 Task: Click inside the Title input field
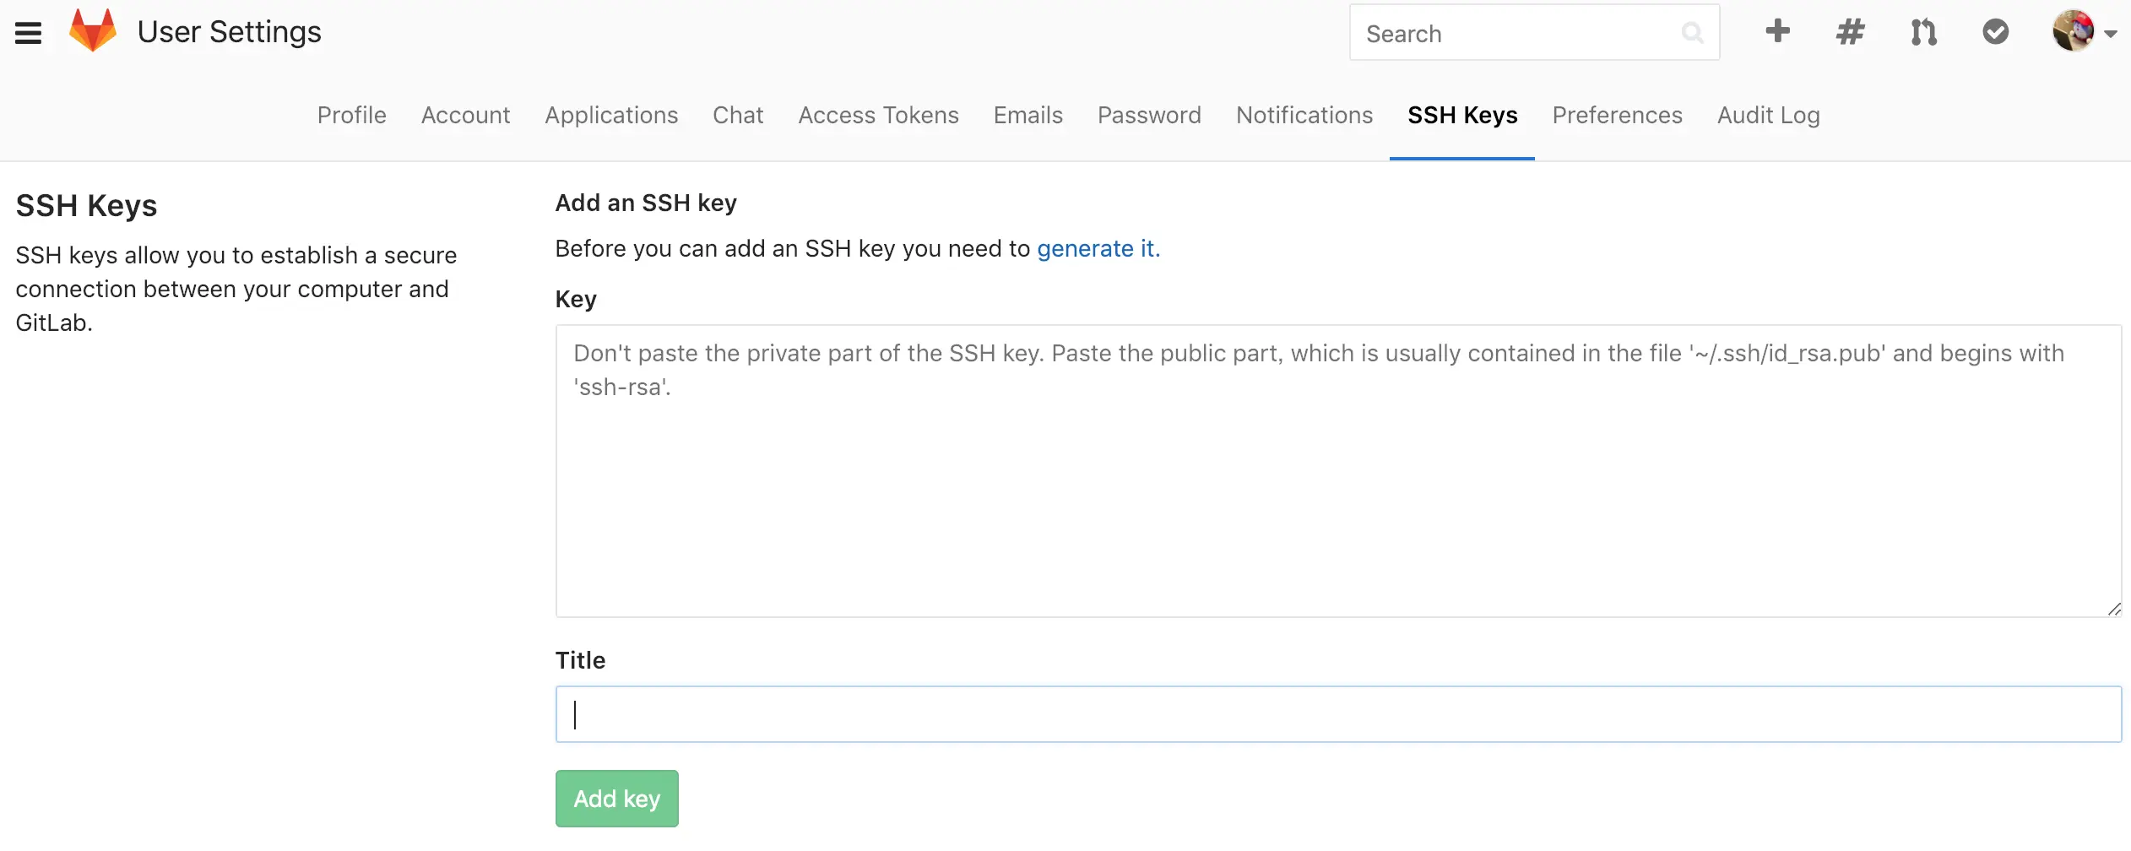1338,714
